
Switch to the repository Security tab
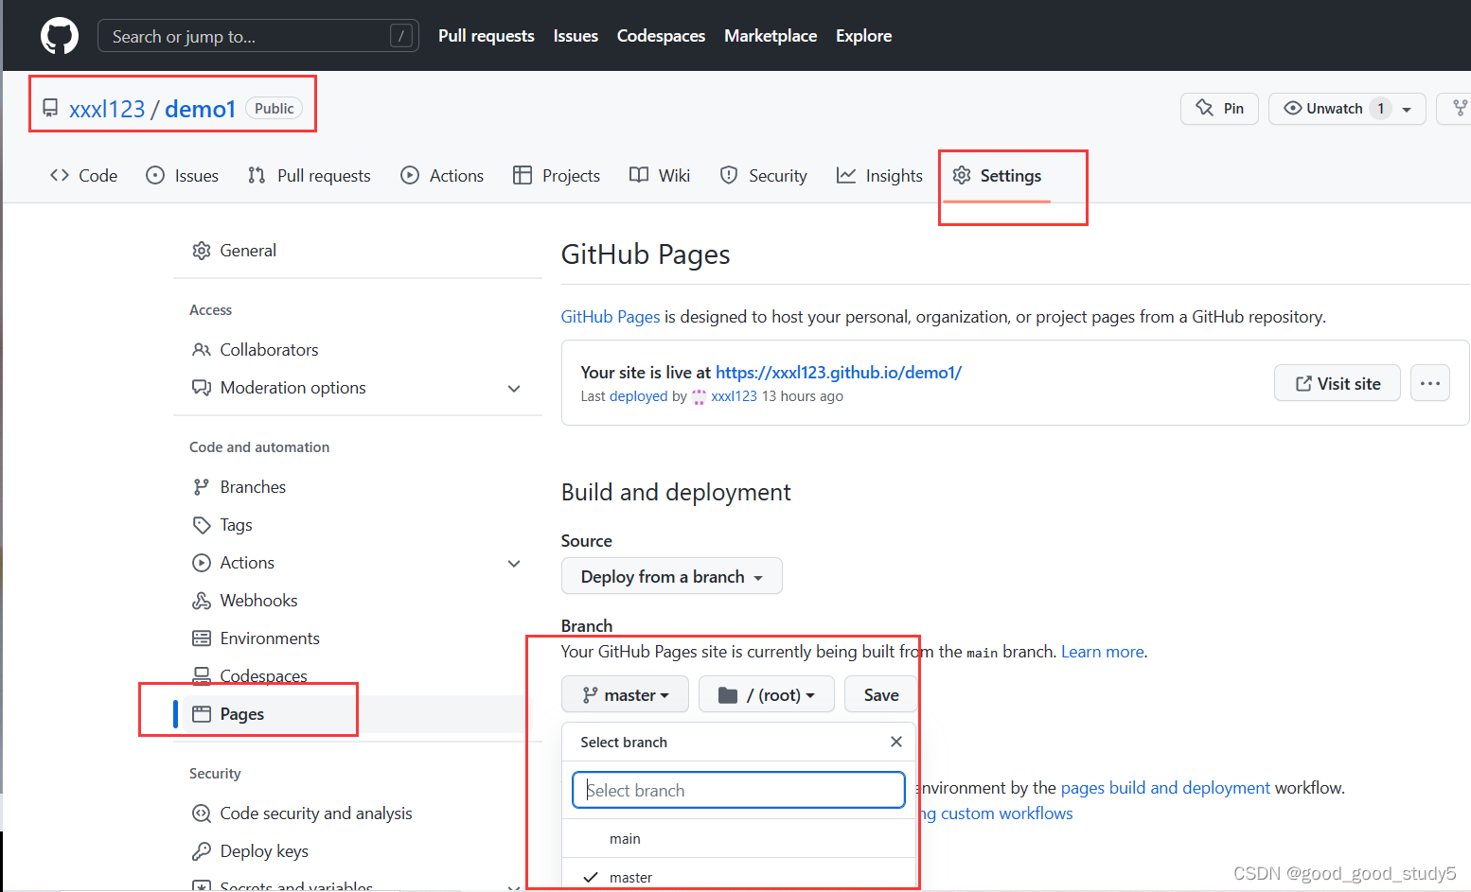coord(763,176)
